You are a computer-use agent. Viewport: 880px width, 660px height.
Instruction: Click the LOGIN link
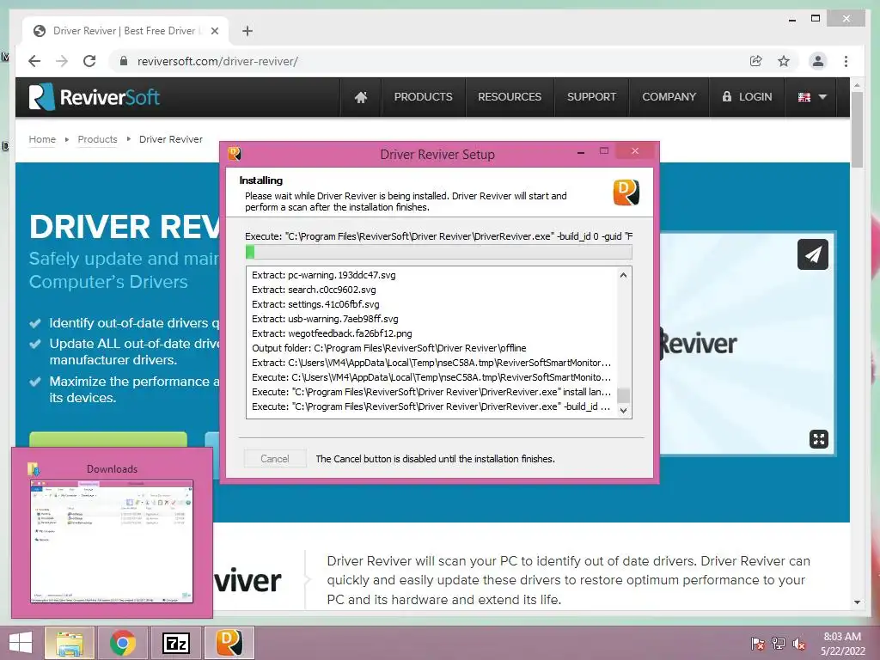[x=747, y=97]
